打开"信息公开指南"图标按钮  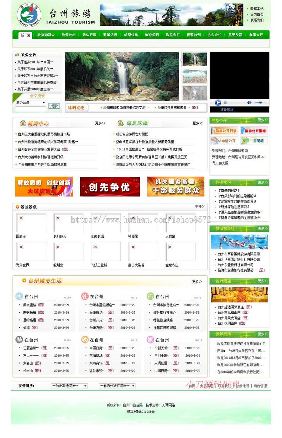coord(254,131)
